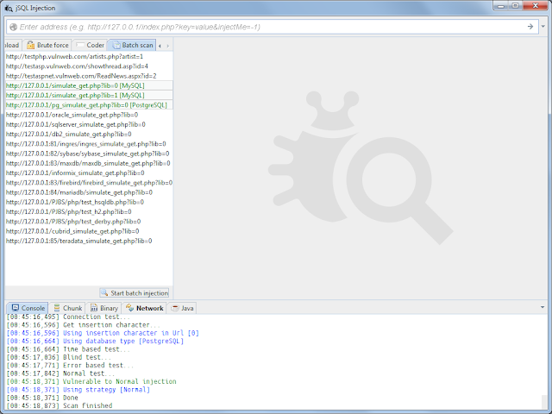Image resolution: width=552 pixels, height=414 pixels.
Task: Click the Binary tab icon
Action: pyautogui.click(x=94, y=308)
